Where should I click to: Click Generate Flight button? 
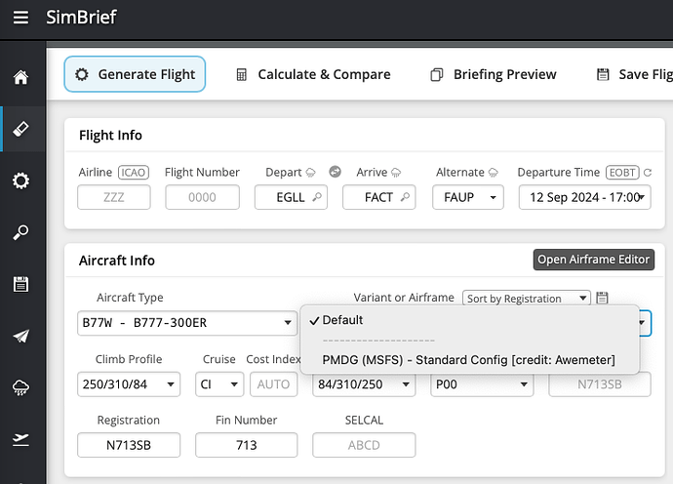coord(135,74)
